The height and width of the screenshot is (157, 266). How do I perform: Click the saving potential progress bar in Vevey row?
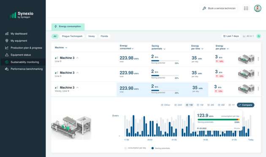165,90
